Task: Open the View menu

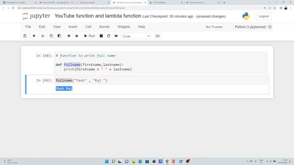Action: (x=57, y=27)
